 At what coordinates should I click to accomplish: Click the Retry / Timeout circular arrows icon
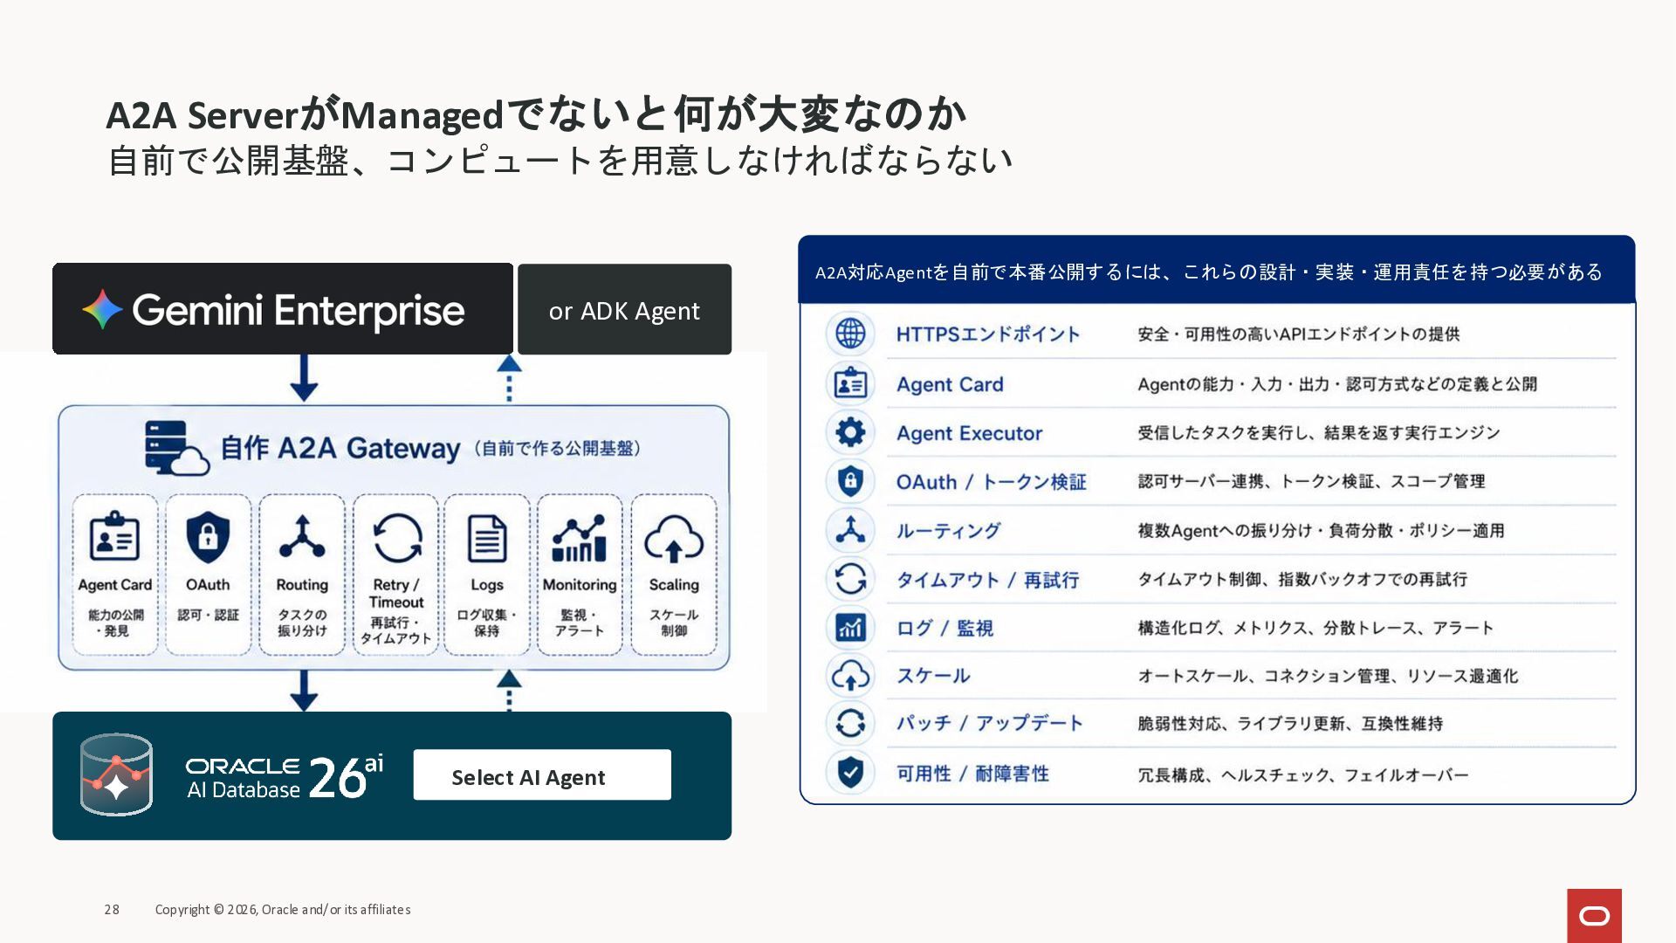click(397, 536)
